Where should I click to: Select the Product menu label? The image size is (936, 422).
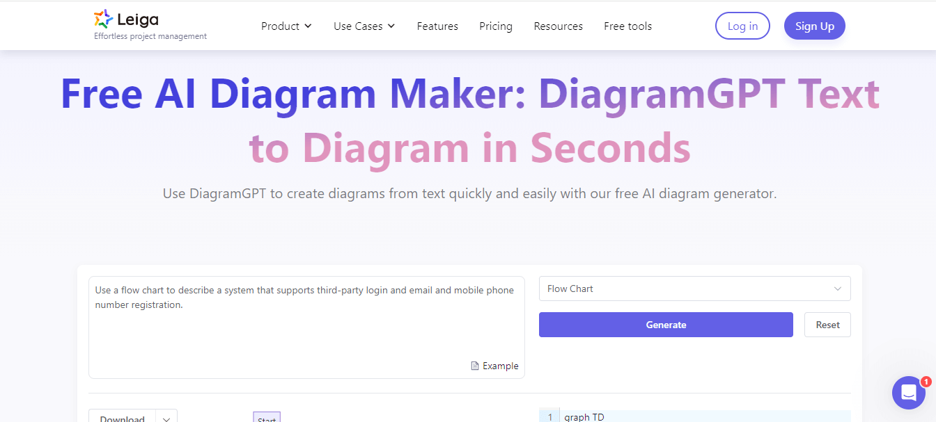280,26
